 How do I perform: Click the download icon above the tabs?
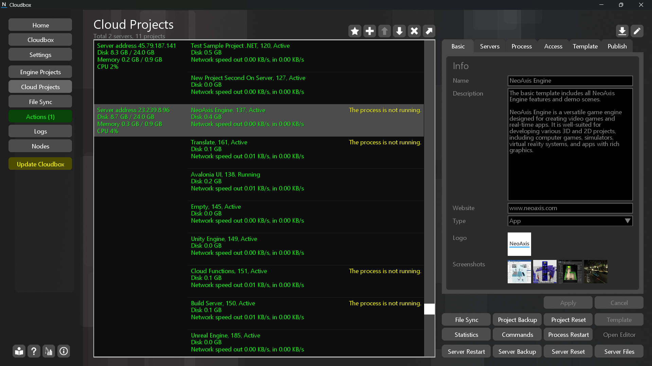pos(622,31)
